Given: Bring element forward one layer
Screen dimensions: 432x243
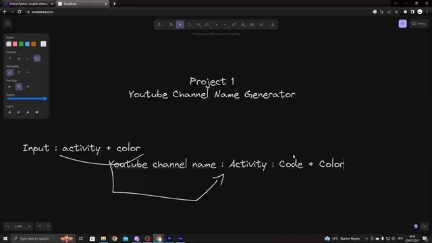Looking at the screenshot, I should (x=28, y=113).
